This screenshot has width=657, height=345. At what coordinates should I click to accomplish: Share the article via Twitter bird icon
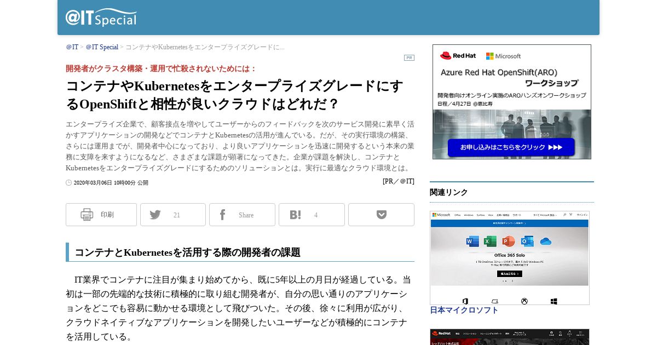tap(155, 215)
